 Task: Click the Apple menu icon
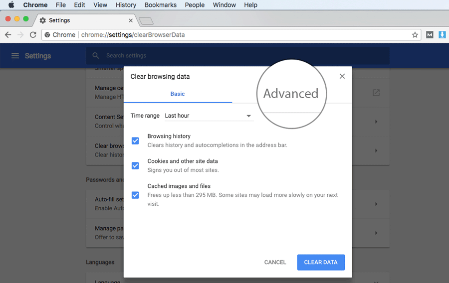11,4
